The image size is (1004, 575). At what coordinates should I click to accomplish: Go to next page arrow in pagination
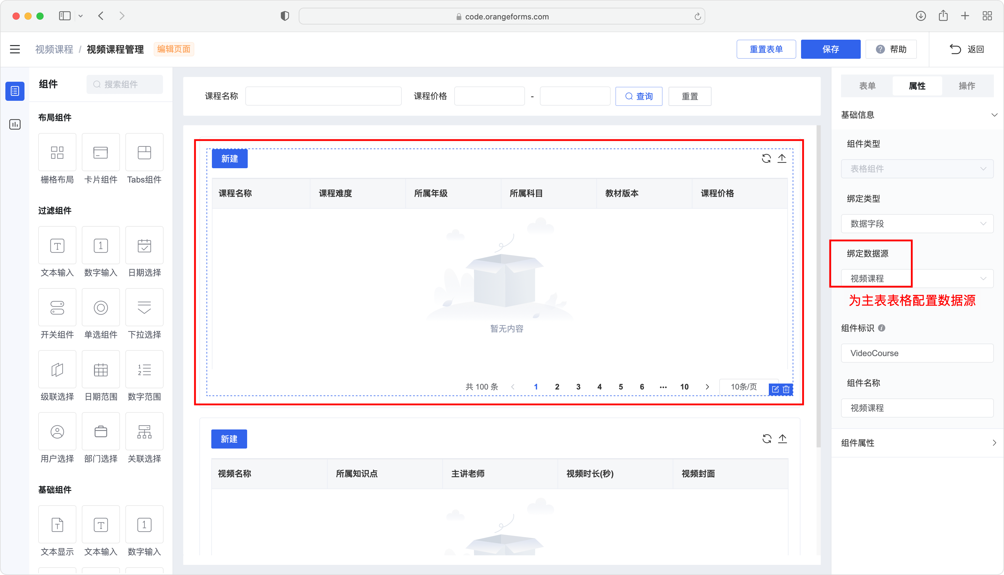point(707,387)
